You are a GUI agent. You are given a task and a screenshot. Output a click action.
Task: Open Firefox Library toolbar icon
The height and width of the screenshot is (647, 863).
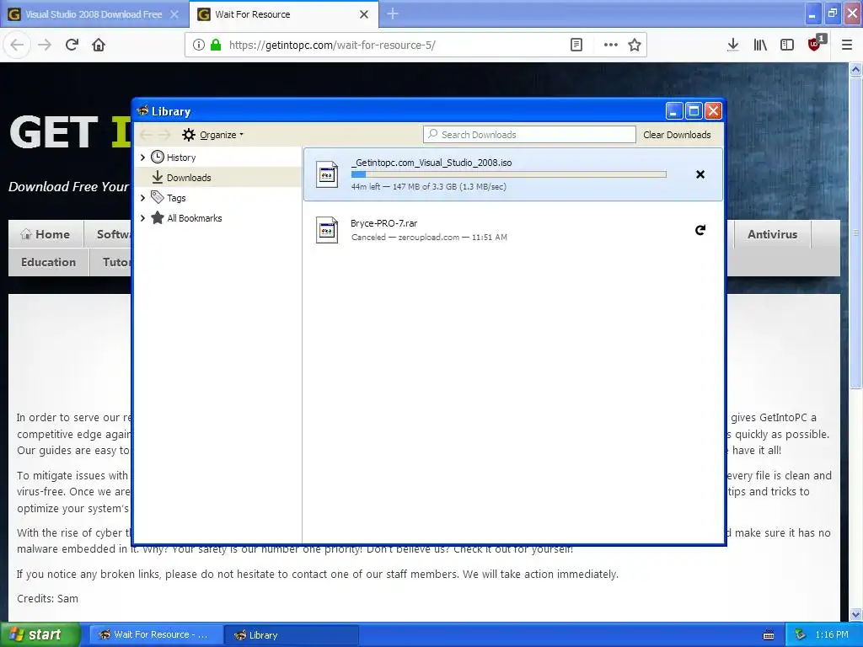(760, 45)
